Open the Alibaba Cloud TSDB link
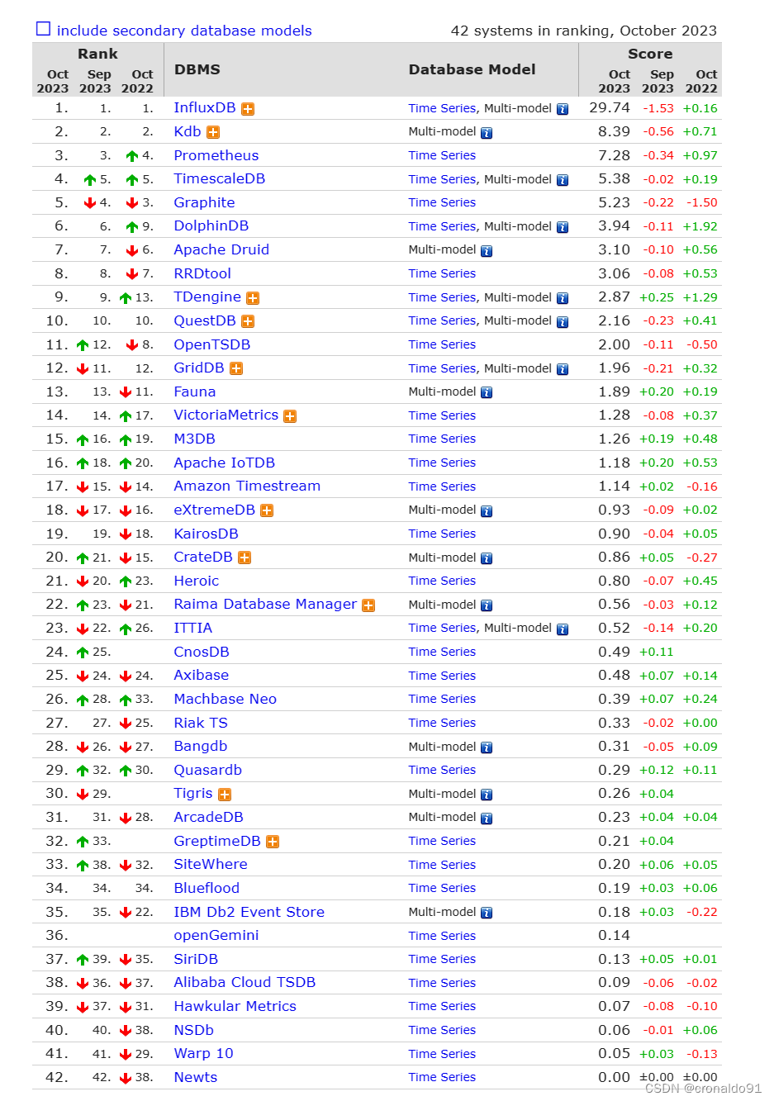774x1101 pixels. pyautogui.click(x=245, y=982)
